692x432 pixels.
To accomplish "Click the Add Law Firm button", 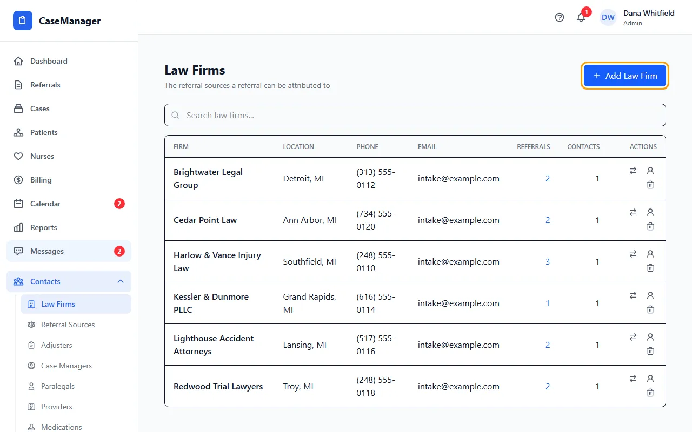I will coord(625,76).
